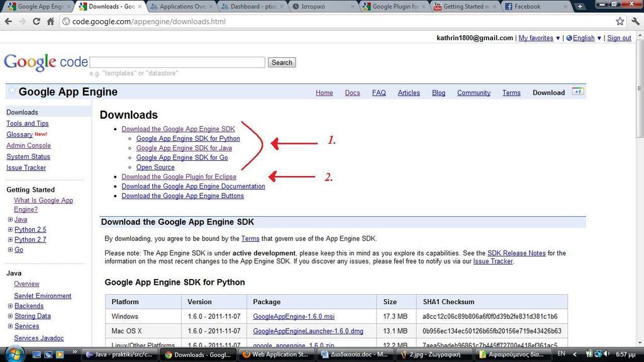Expand the Backends sidebar section
This screenshot has height=362, width=644.
(10, 306)
